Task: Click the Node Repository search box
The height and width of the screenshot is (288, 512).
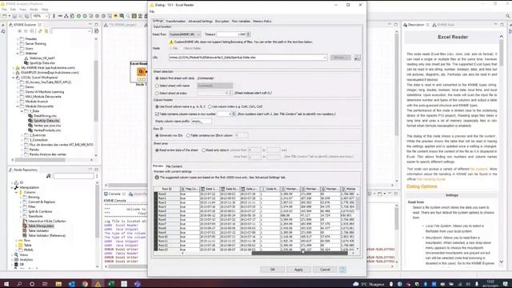Action: [x=74, y=176]
